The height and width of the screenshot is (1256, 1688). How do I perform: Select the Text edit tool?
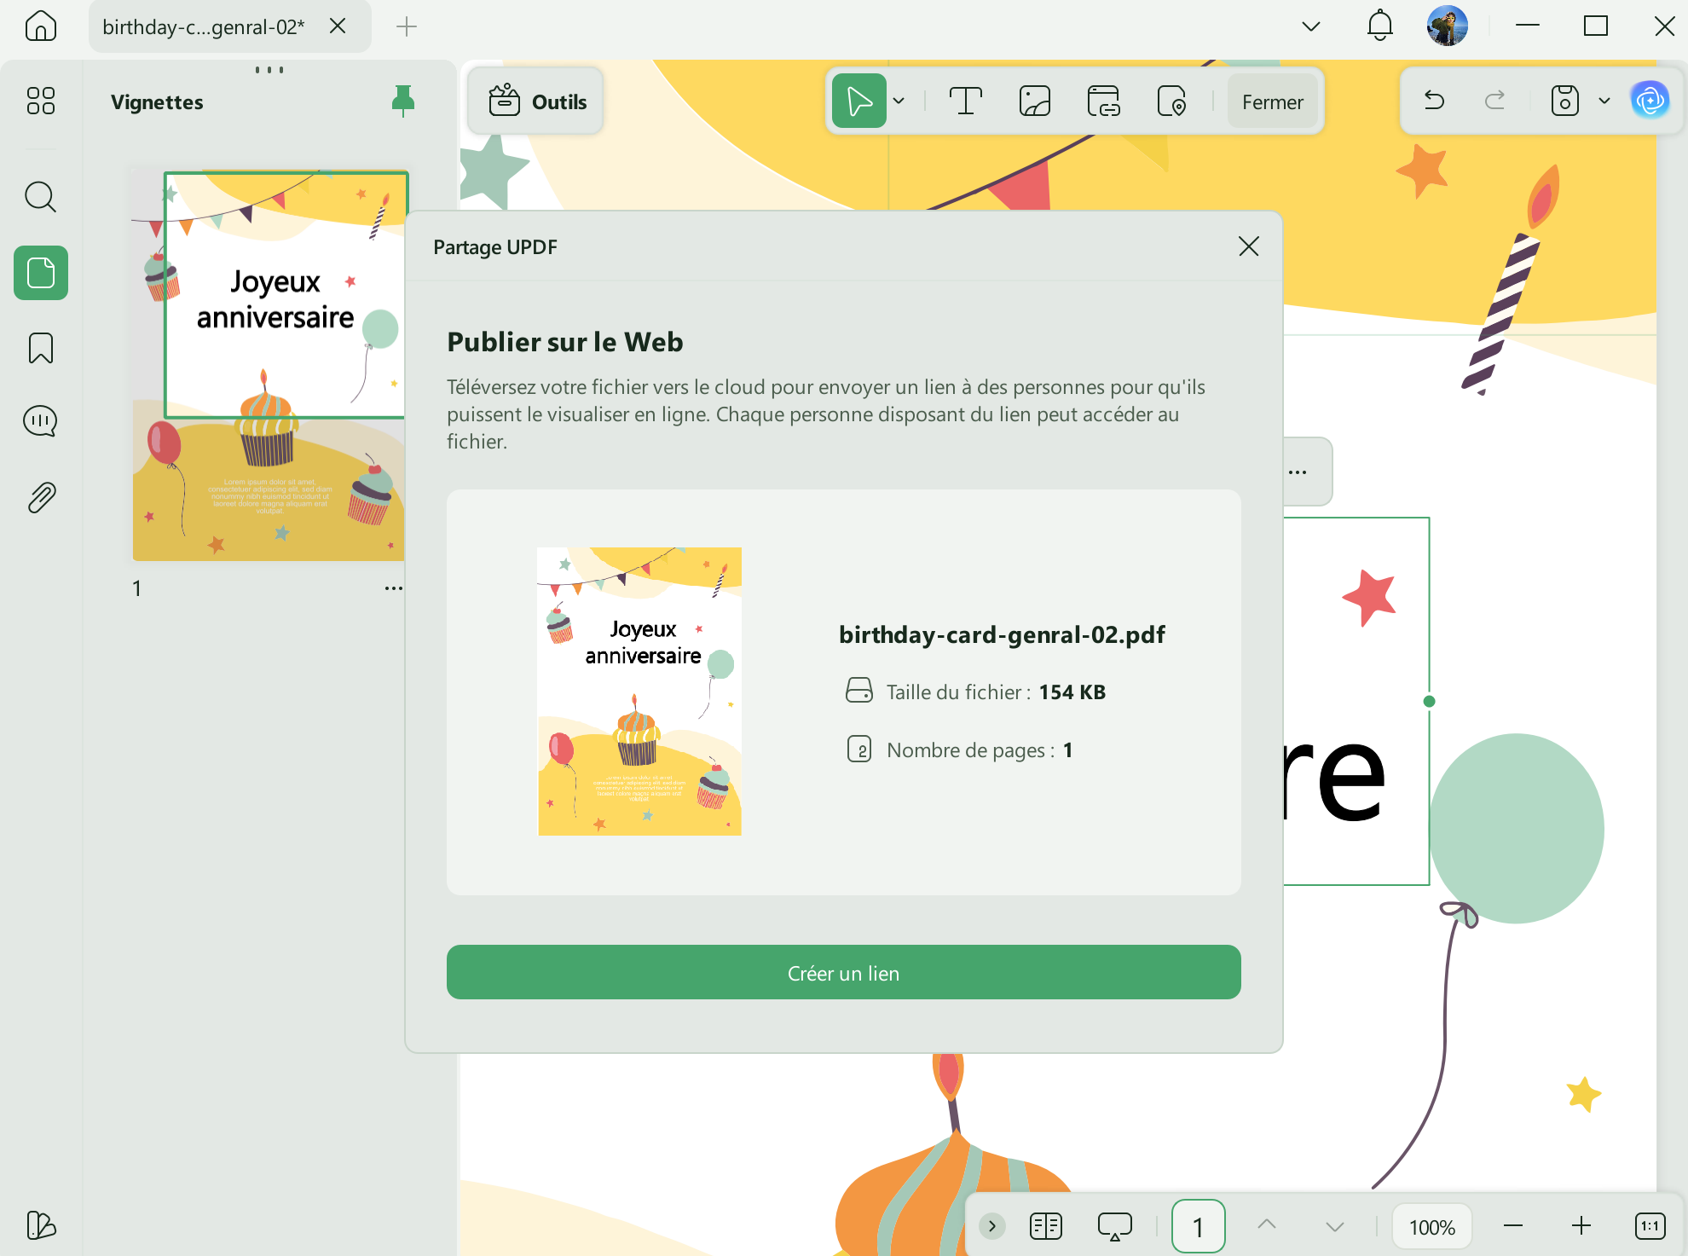click(x=965, y=101)
